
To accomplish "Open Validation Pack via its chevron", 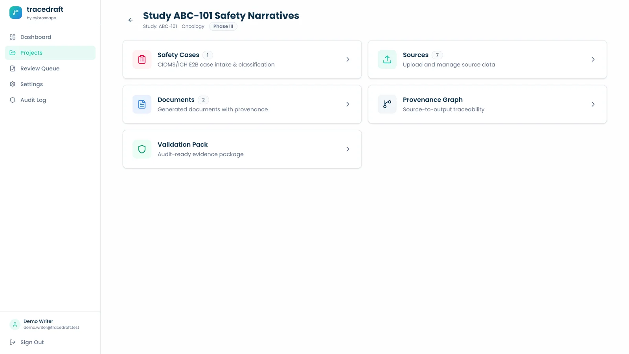I will (x=348, y=149).
